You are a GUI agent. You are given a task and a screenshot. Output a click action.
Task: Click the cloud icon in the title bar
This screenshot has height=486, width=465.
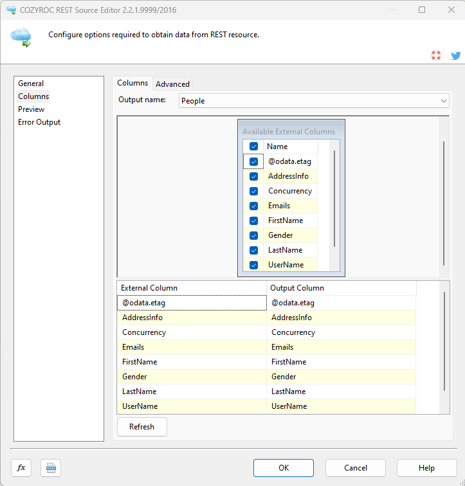click(x=11, y=10)
